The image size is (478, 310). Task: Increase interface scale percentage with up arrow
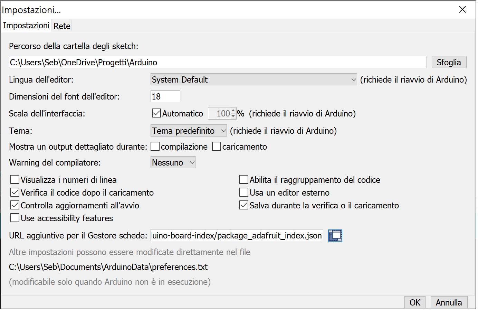(x=233, y=111)
